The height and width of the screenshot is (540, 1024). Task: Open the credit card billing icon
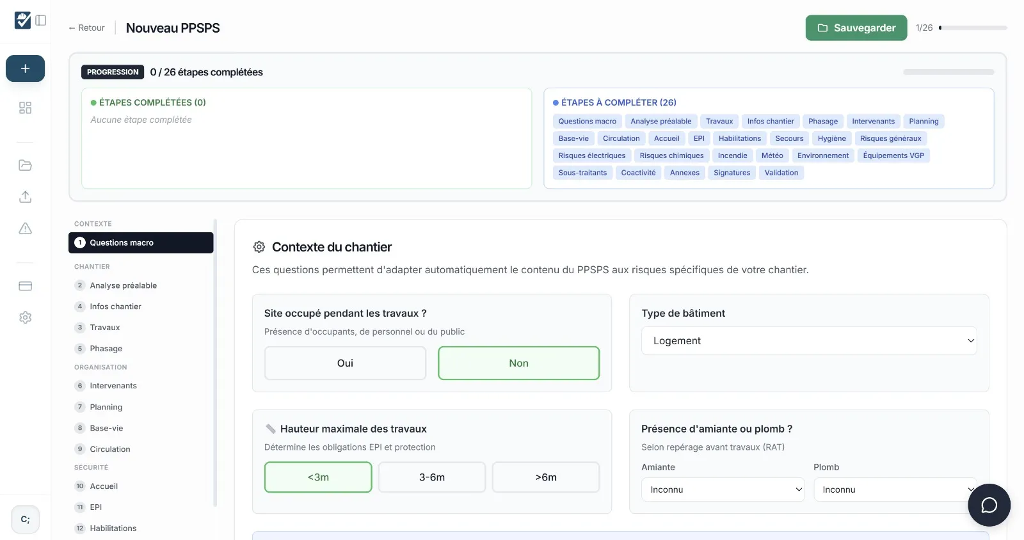(25, 286)
